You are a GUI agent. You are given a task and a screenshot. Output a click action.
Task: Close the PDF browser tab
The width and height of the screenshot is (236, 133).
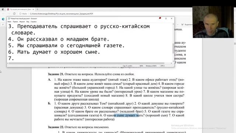pyautogui.click(x=33, y=9)
